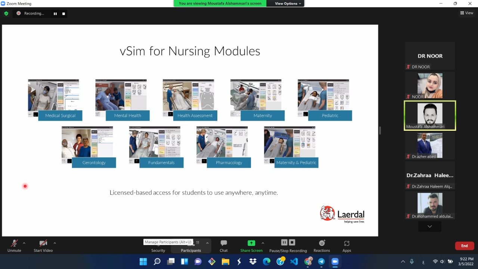Click the Mental Health module label
478x269 pixels.
pos(128,115)
